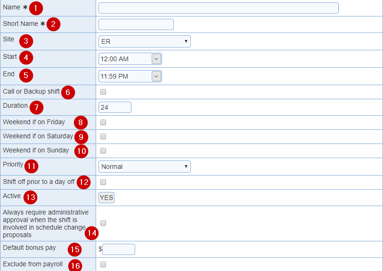Click the Start label text
This screenshot has height=271, width=383.
click(x=10, y=56)
